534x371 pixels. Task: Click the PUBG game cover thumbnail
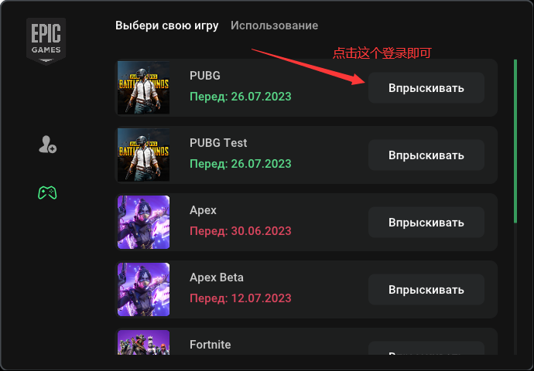[143, 87]
